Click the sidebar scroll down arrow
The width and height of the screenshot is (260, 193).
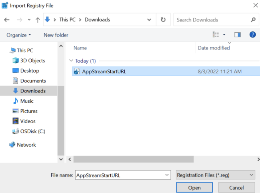click(x=61, y=159)
